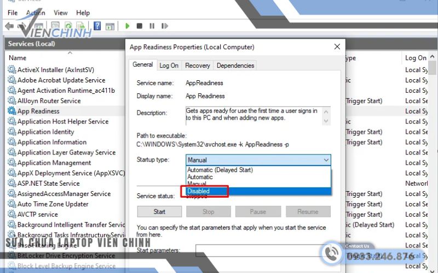
Task: Click the Network log on value
Action: [x=417, y=183]
